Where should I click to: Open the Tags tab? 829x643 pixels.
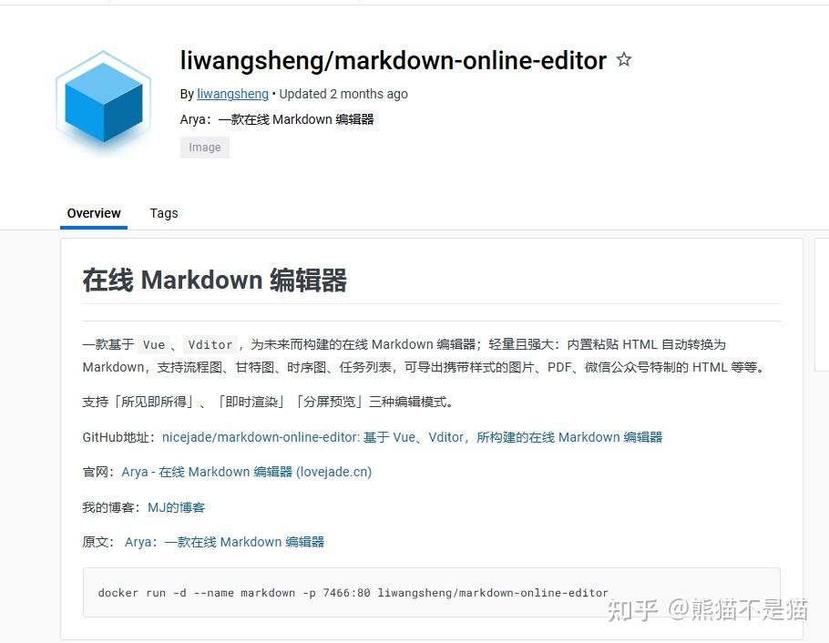[x=164, y=214]
